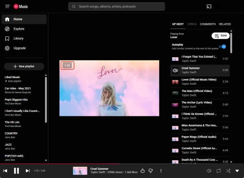This screenshot has width=244, height=178.
Task: Collapse the player page with down arrow
Action: tap(237, 171)
